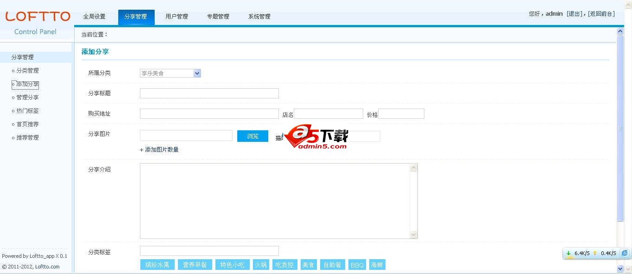Image resolution: width=632 pixels, height=274 pixels.
Task: Switch to the 用户管理 tab
Action: [x=177, y=17]
